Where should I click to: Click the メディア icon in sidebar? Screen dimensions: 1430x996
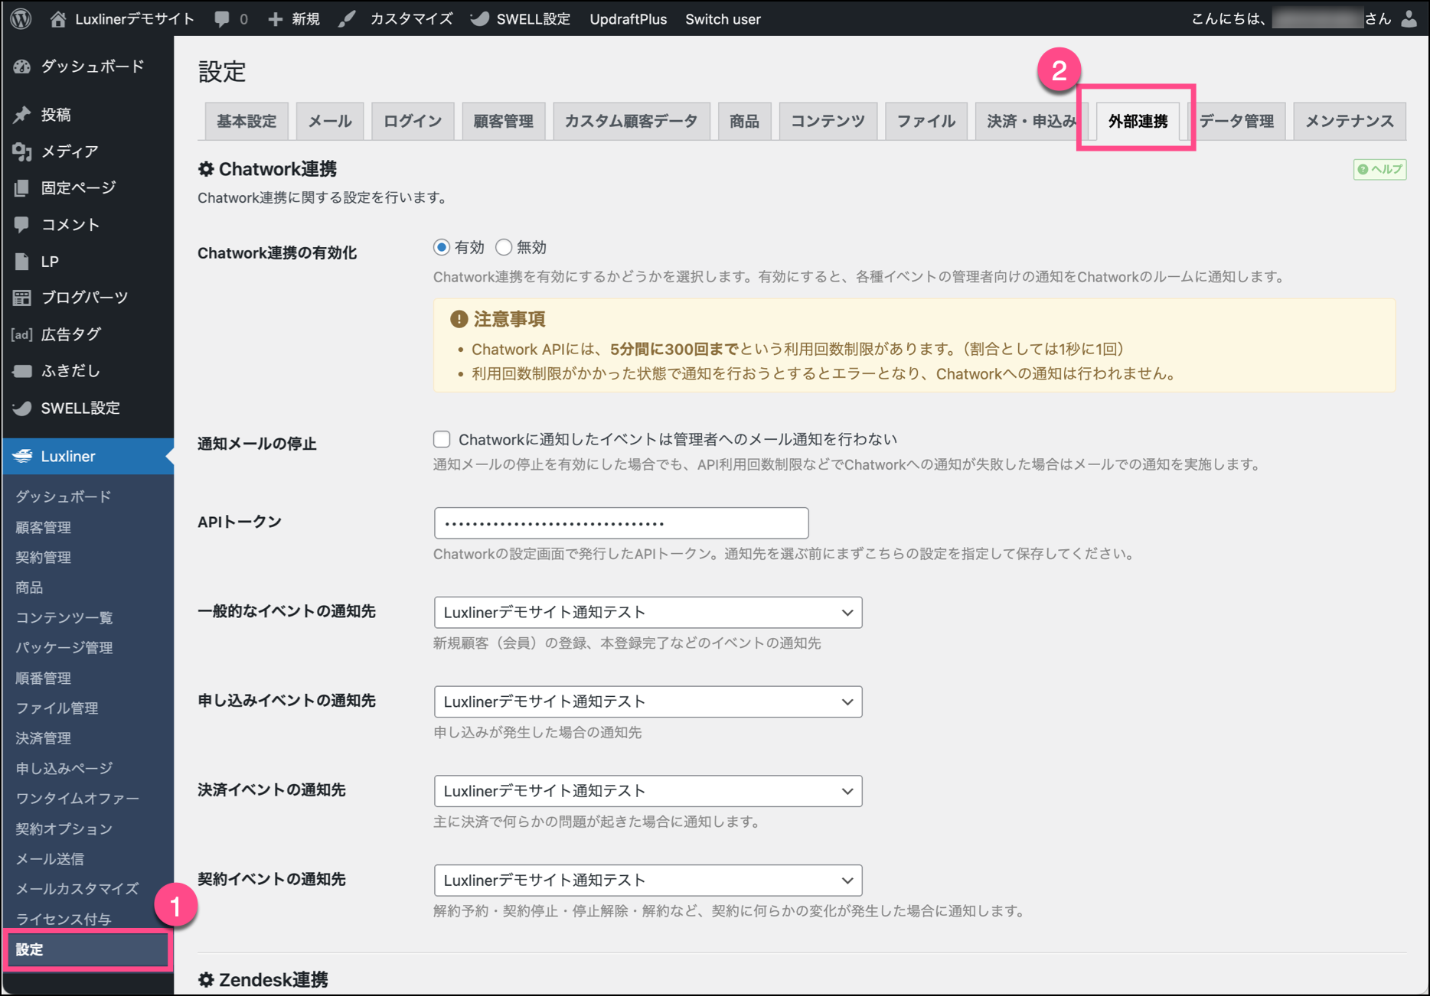point(21,151)
